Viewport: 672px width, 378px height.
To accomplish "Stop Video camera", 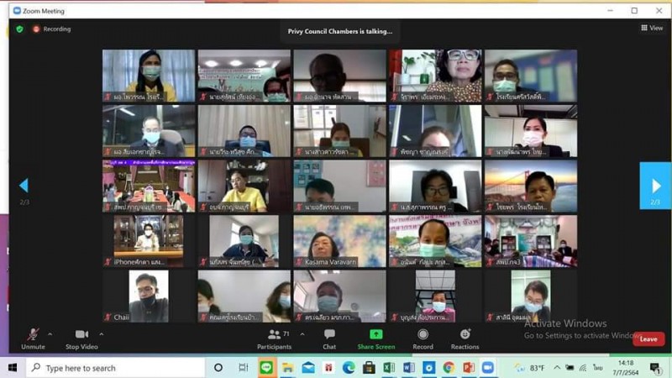I will pyautogui.click(x=81, y=337).
